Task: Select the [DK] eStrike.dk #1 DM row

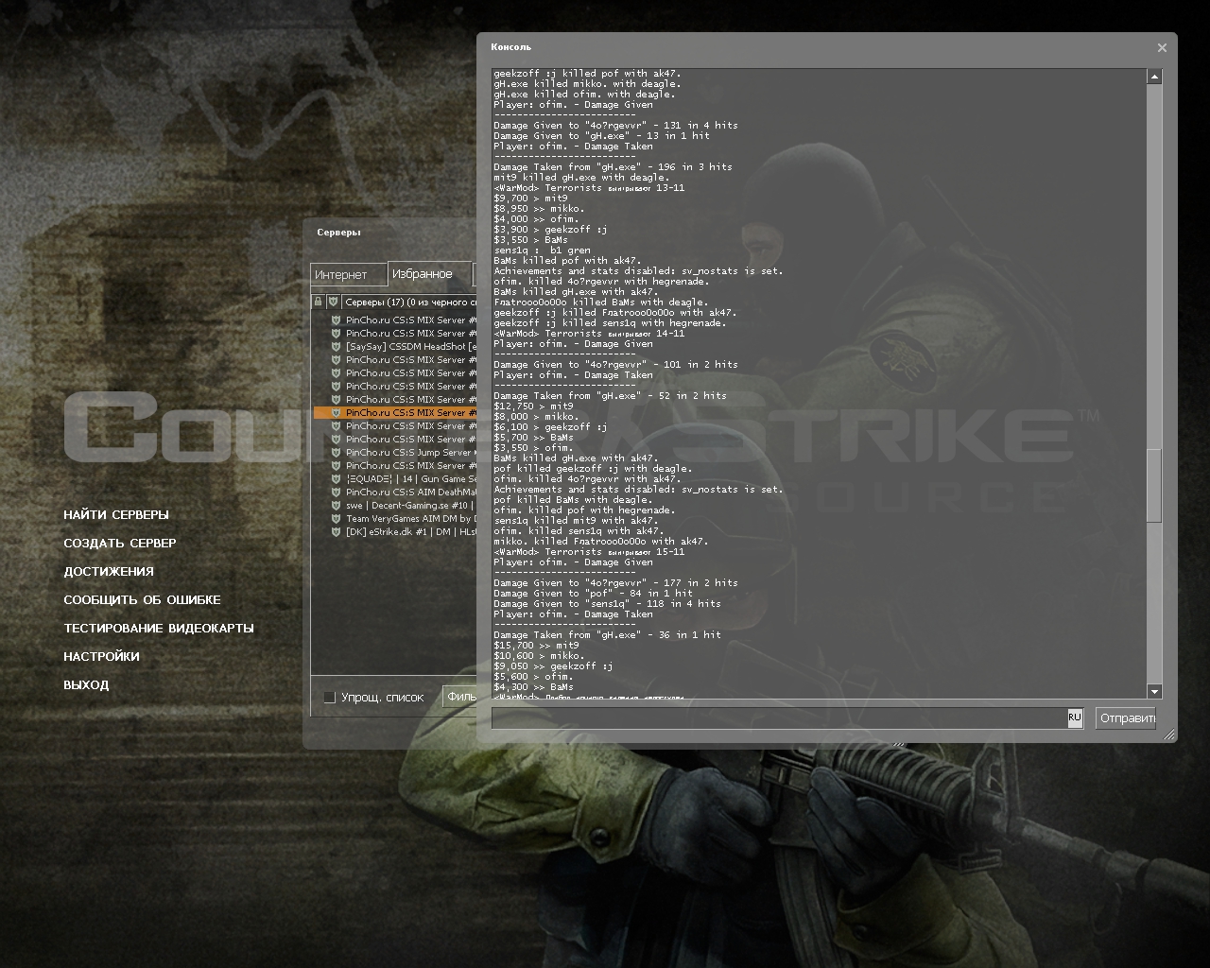Action: (x=396, y=532)
